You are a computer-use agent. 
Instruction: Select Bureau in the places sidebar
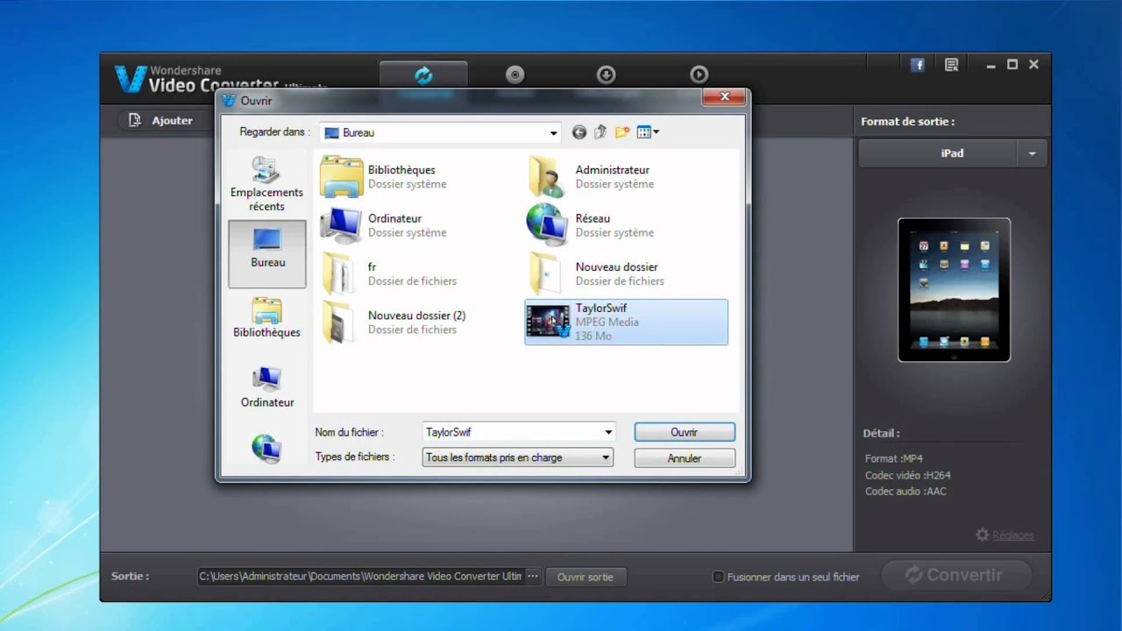(267, 253)
